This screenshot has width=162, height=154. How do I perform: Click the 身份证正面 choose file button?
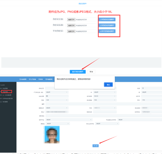(71, 20)
